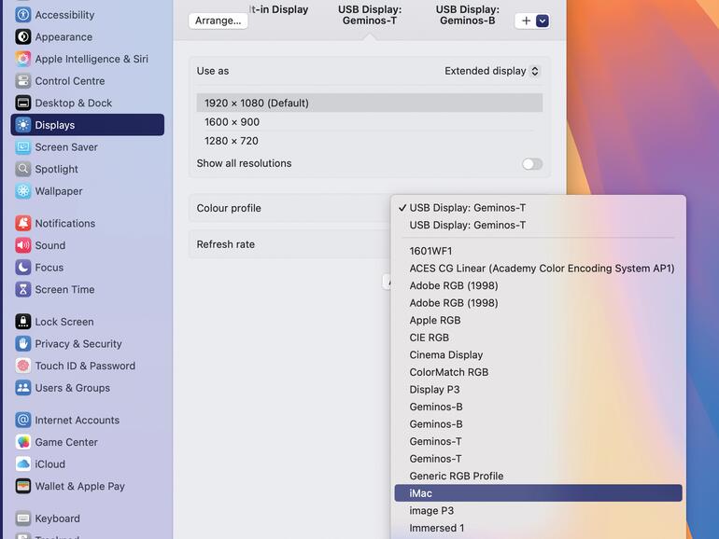719x539 pixels.
Task: Open the add display chevron dropdown
Action: point(543,21)
